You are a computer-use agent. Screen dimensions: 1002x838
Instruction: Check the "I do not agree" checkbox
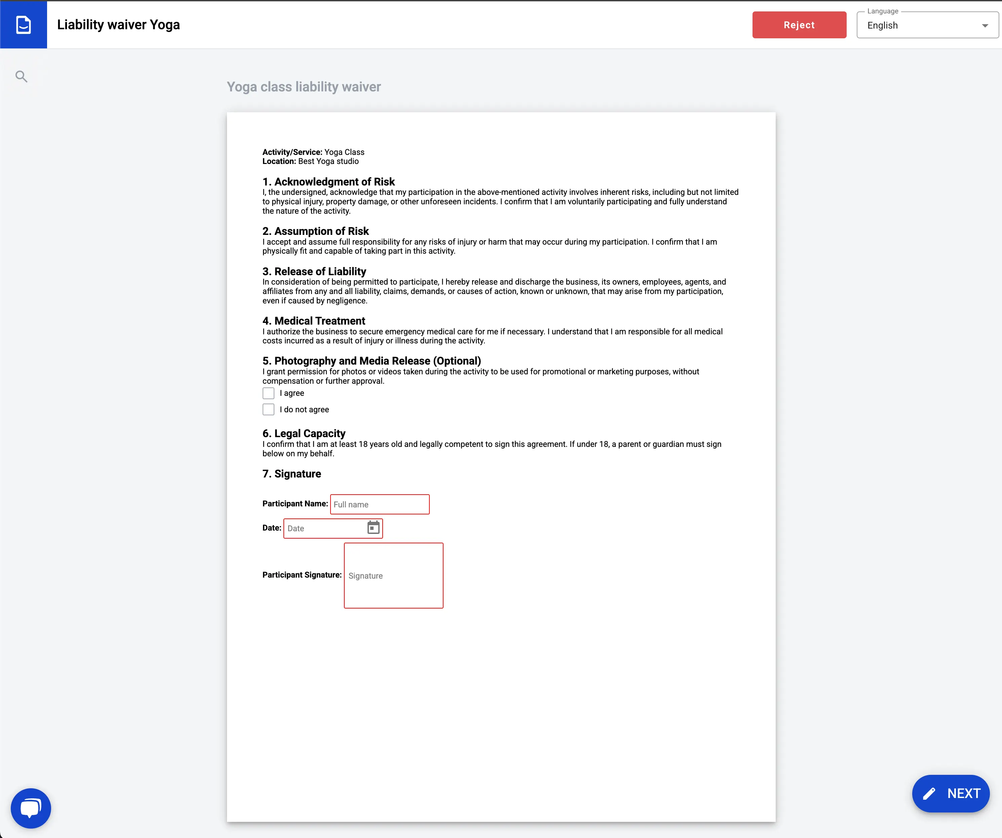269,410
